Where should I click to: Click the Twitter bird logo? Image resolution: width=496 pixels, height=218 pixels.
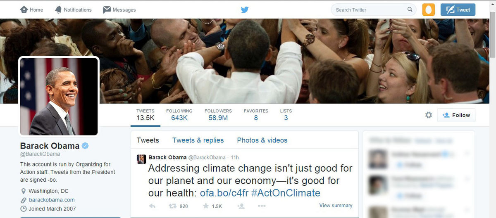point(245,9)
